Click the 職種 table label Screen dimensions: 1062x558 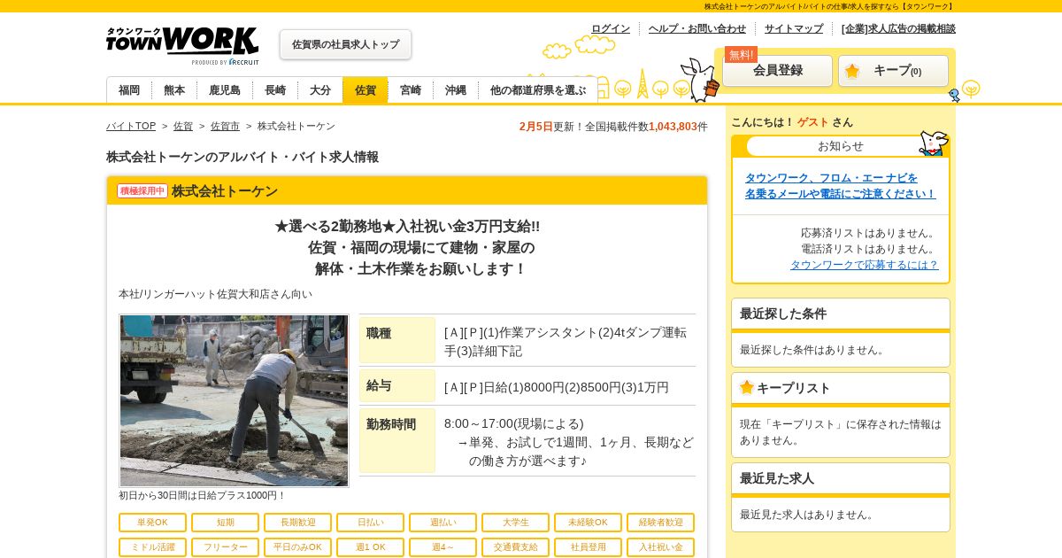tap(397, 341)
